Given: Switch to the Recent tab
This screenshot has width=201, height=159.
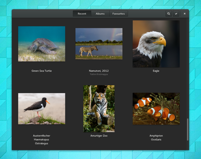Looking at the screenshot, I should coord(82,13).
